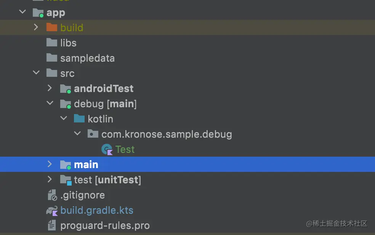Click the .gitignore file icon
Screen dimensions: 375x235
pos(52,195)
